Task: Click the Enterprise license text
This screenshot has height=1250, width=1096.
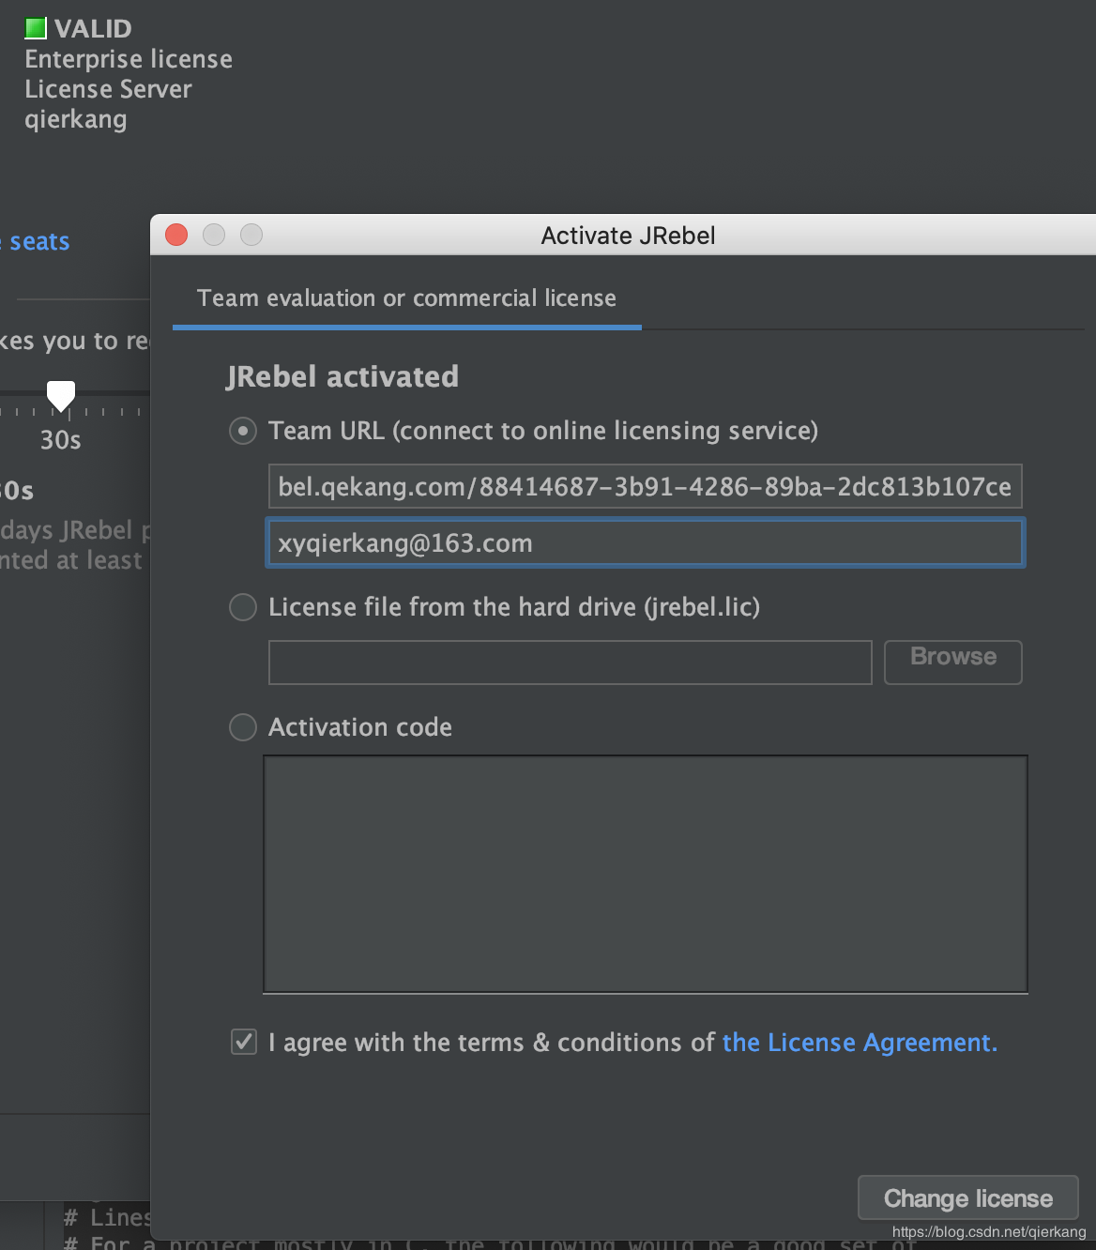Action: point(129,59)
